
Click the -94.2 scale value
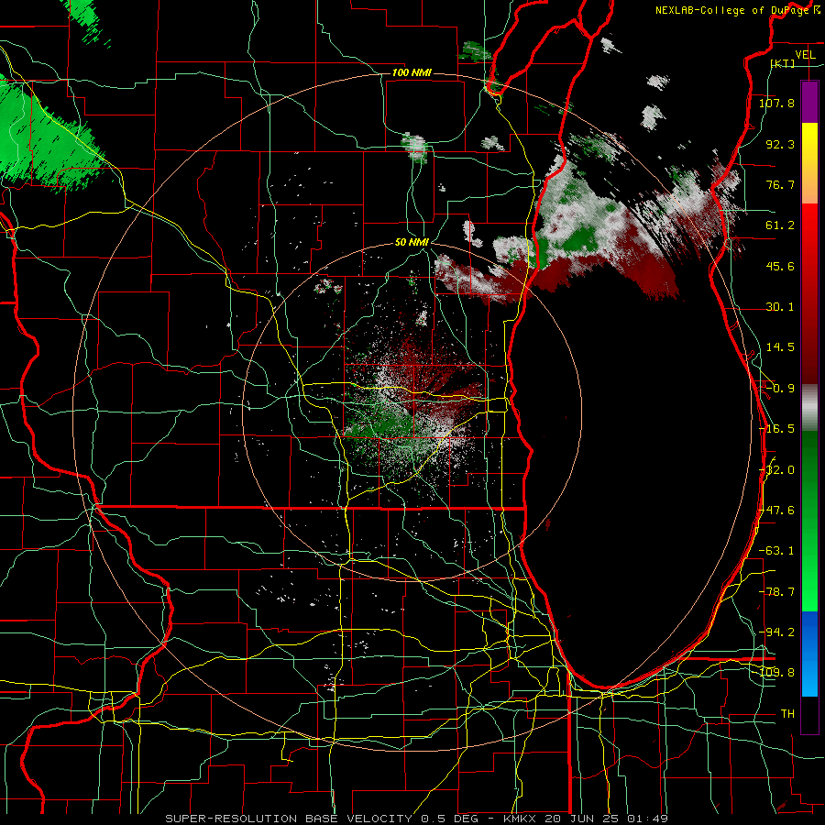776,632
